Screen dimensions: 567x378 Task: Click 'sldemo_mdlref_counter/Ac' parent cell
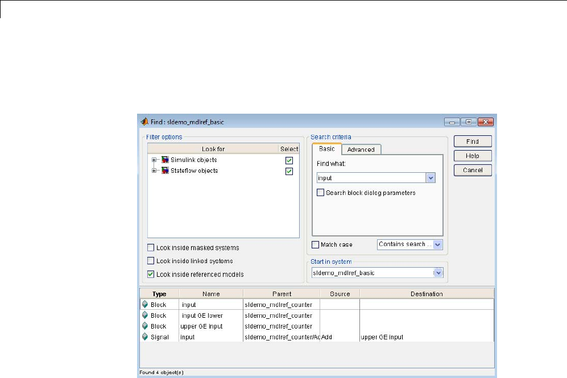282,337
